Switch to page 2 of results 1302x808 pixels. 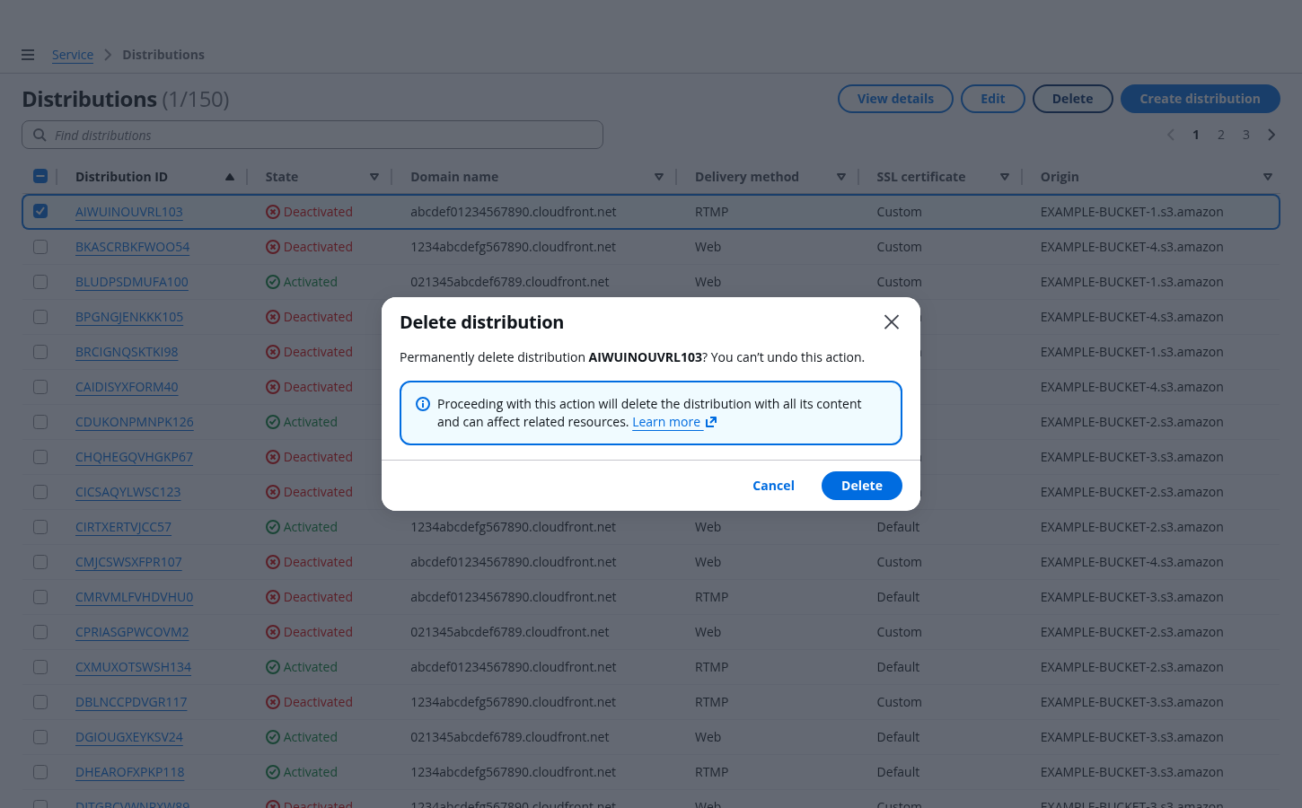(1220, 135)
